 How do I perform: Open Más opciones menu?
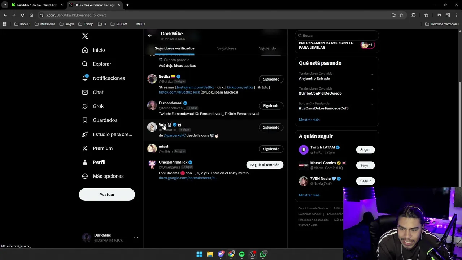coord(103,176)
